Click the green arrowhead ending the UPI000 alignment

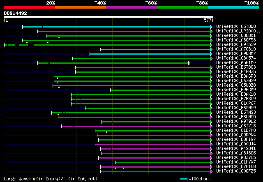coord(211,31)
